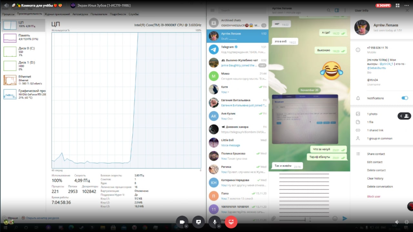
Task: Select Диск 0 (C:) performance item
Action: tap(23, 51)
